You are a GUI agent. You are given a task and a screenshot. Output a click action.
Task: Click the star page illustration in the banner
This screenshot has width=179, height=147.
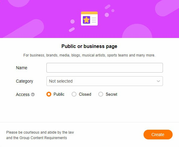pos(89,19)
